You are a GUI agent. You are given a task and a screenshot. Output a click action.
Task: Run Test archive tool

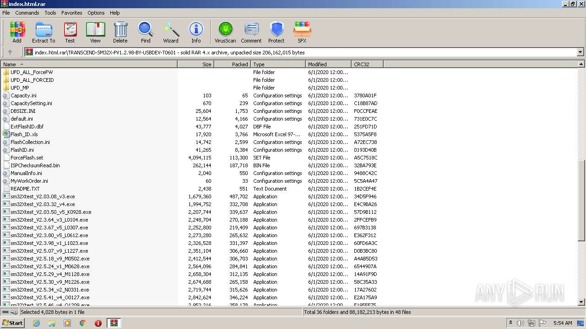click(x=70, y=32)
